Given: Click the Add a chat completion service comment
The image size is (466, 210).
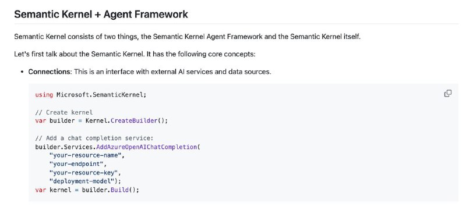Looking at the screenshot, I should pos(94,138).
